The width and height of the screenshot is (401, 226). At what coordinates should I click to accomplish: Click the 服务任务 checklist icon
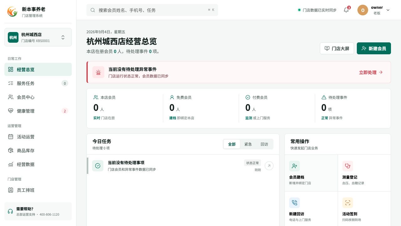coord(11,83)
